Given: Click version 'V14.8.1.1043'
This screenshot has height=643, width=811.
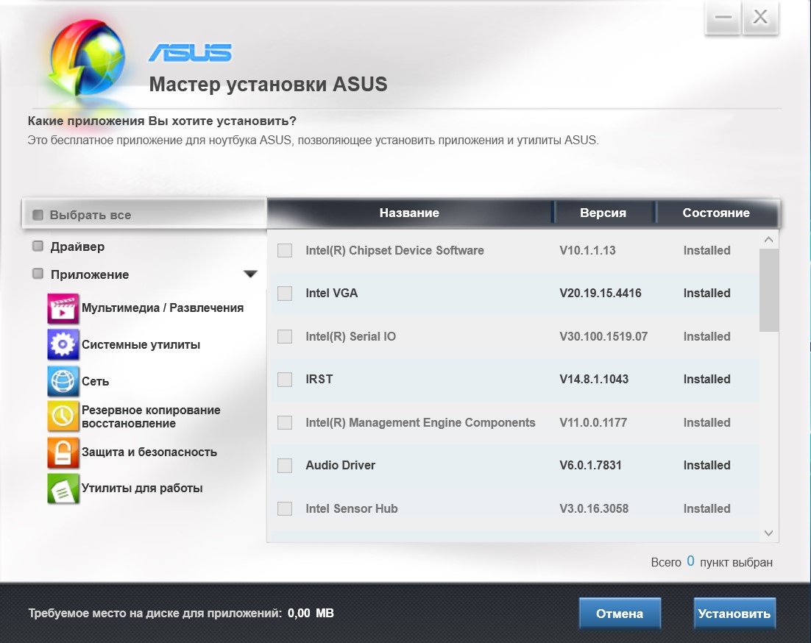Looking at the screenshot, I should coord(594,379).
